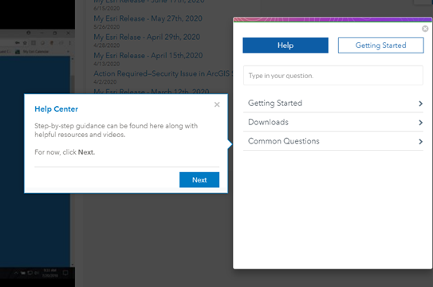
Task: Click the Next button in Help Center
Action: click(x=199, y=180)
